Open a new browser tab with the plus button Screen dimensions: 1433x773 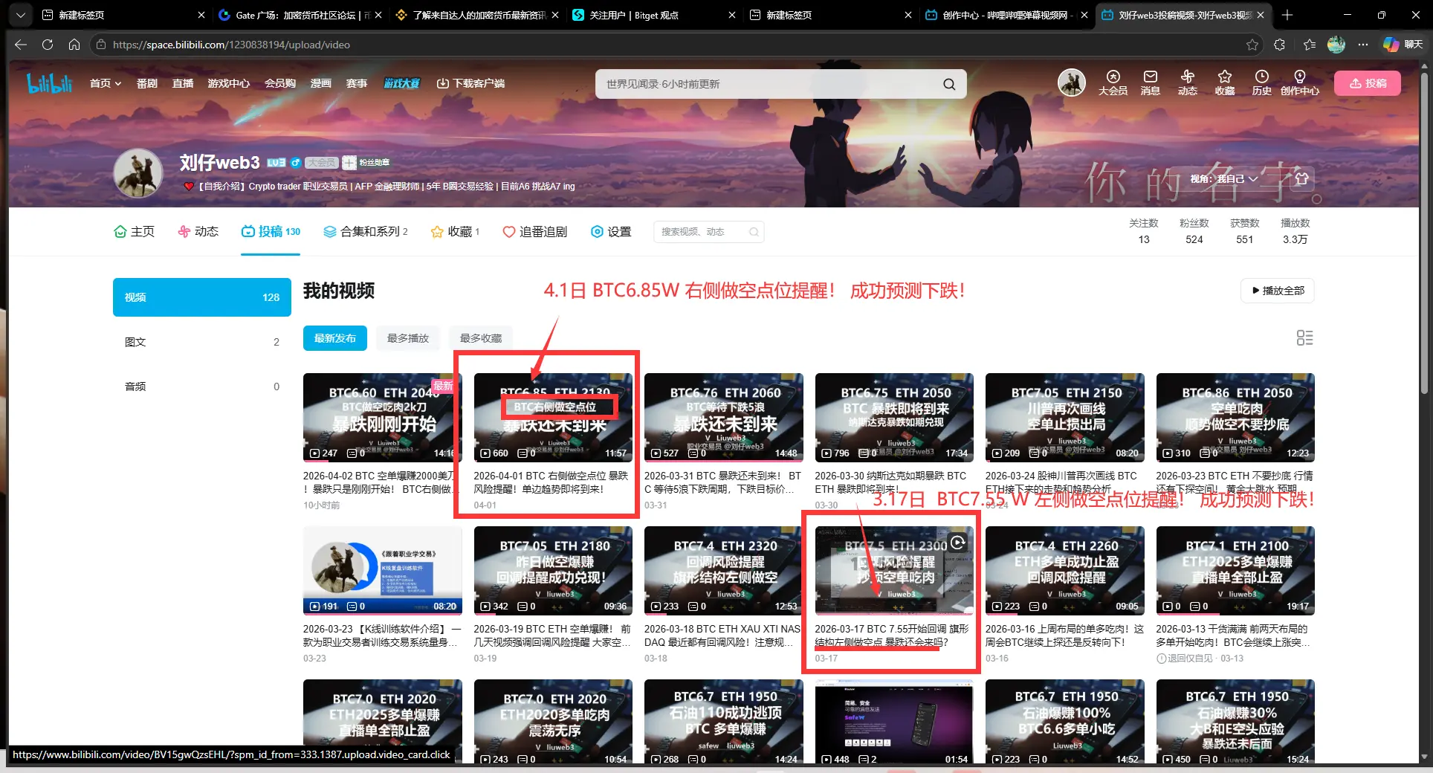[x=1287, y=15]
